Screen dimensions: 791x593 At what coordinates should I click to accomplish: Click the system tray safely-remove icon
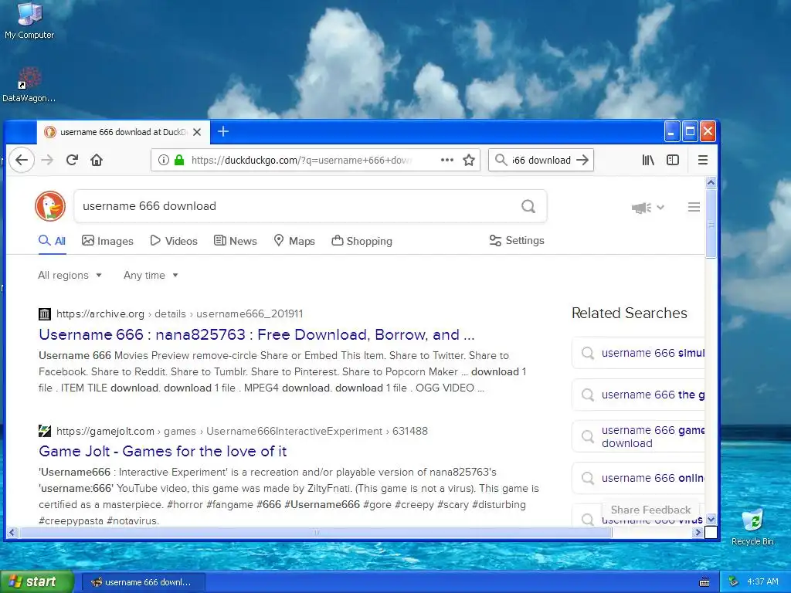(733, 582)
